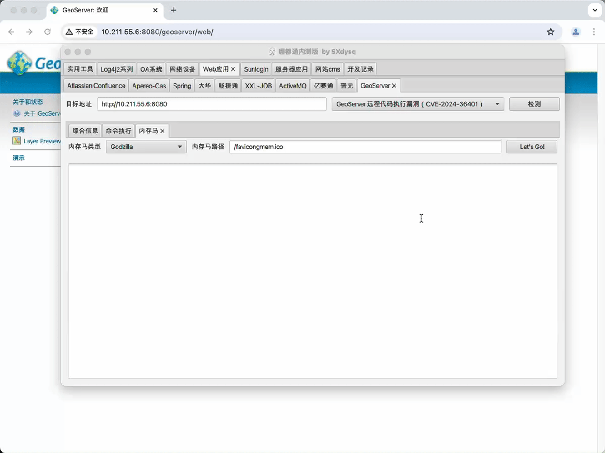605x453 pixels.
Task: Open the 畅捷通 tab
Action: (x=228, y=86)
